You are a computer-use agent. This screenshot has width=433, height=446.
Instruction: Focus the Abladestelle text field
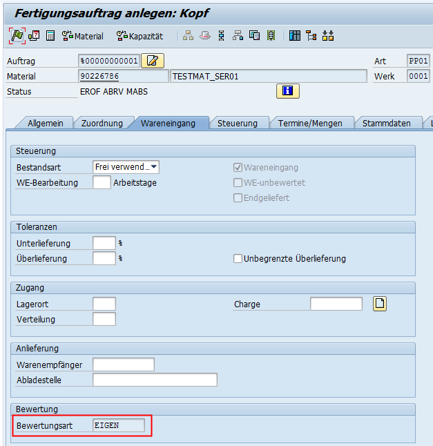pyautogui.click(x=155, y=380)
